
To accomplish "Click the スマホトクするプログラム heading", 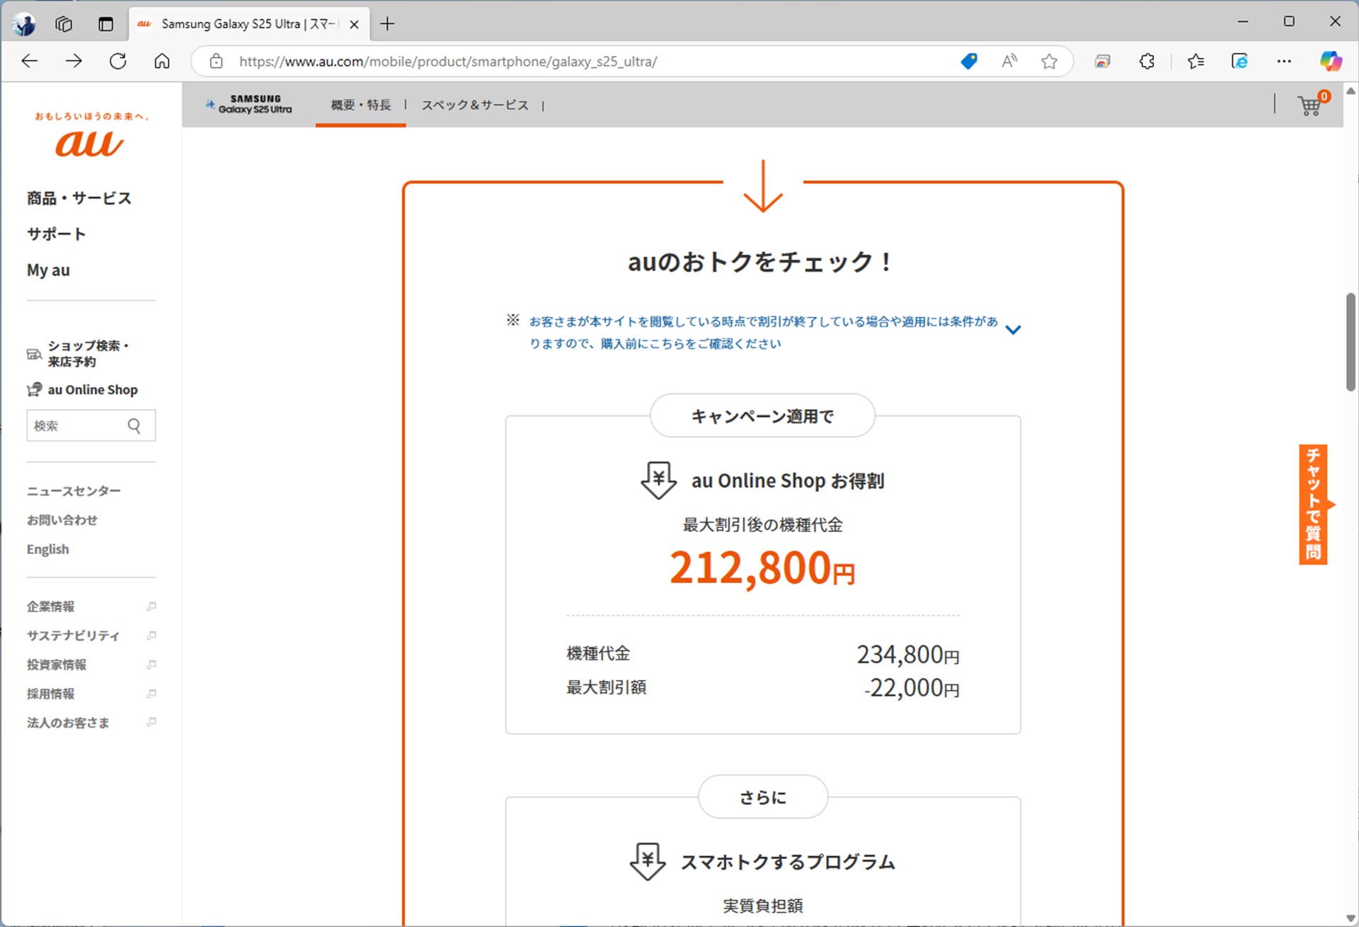I will click(788, 862).
